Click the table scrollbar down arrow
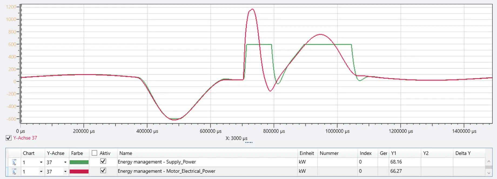The height and width of the screenshot is (179, 497). (x=489, y=173)
